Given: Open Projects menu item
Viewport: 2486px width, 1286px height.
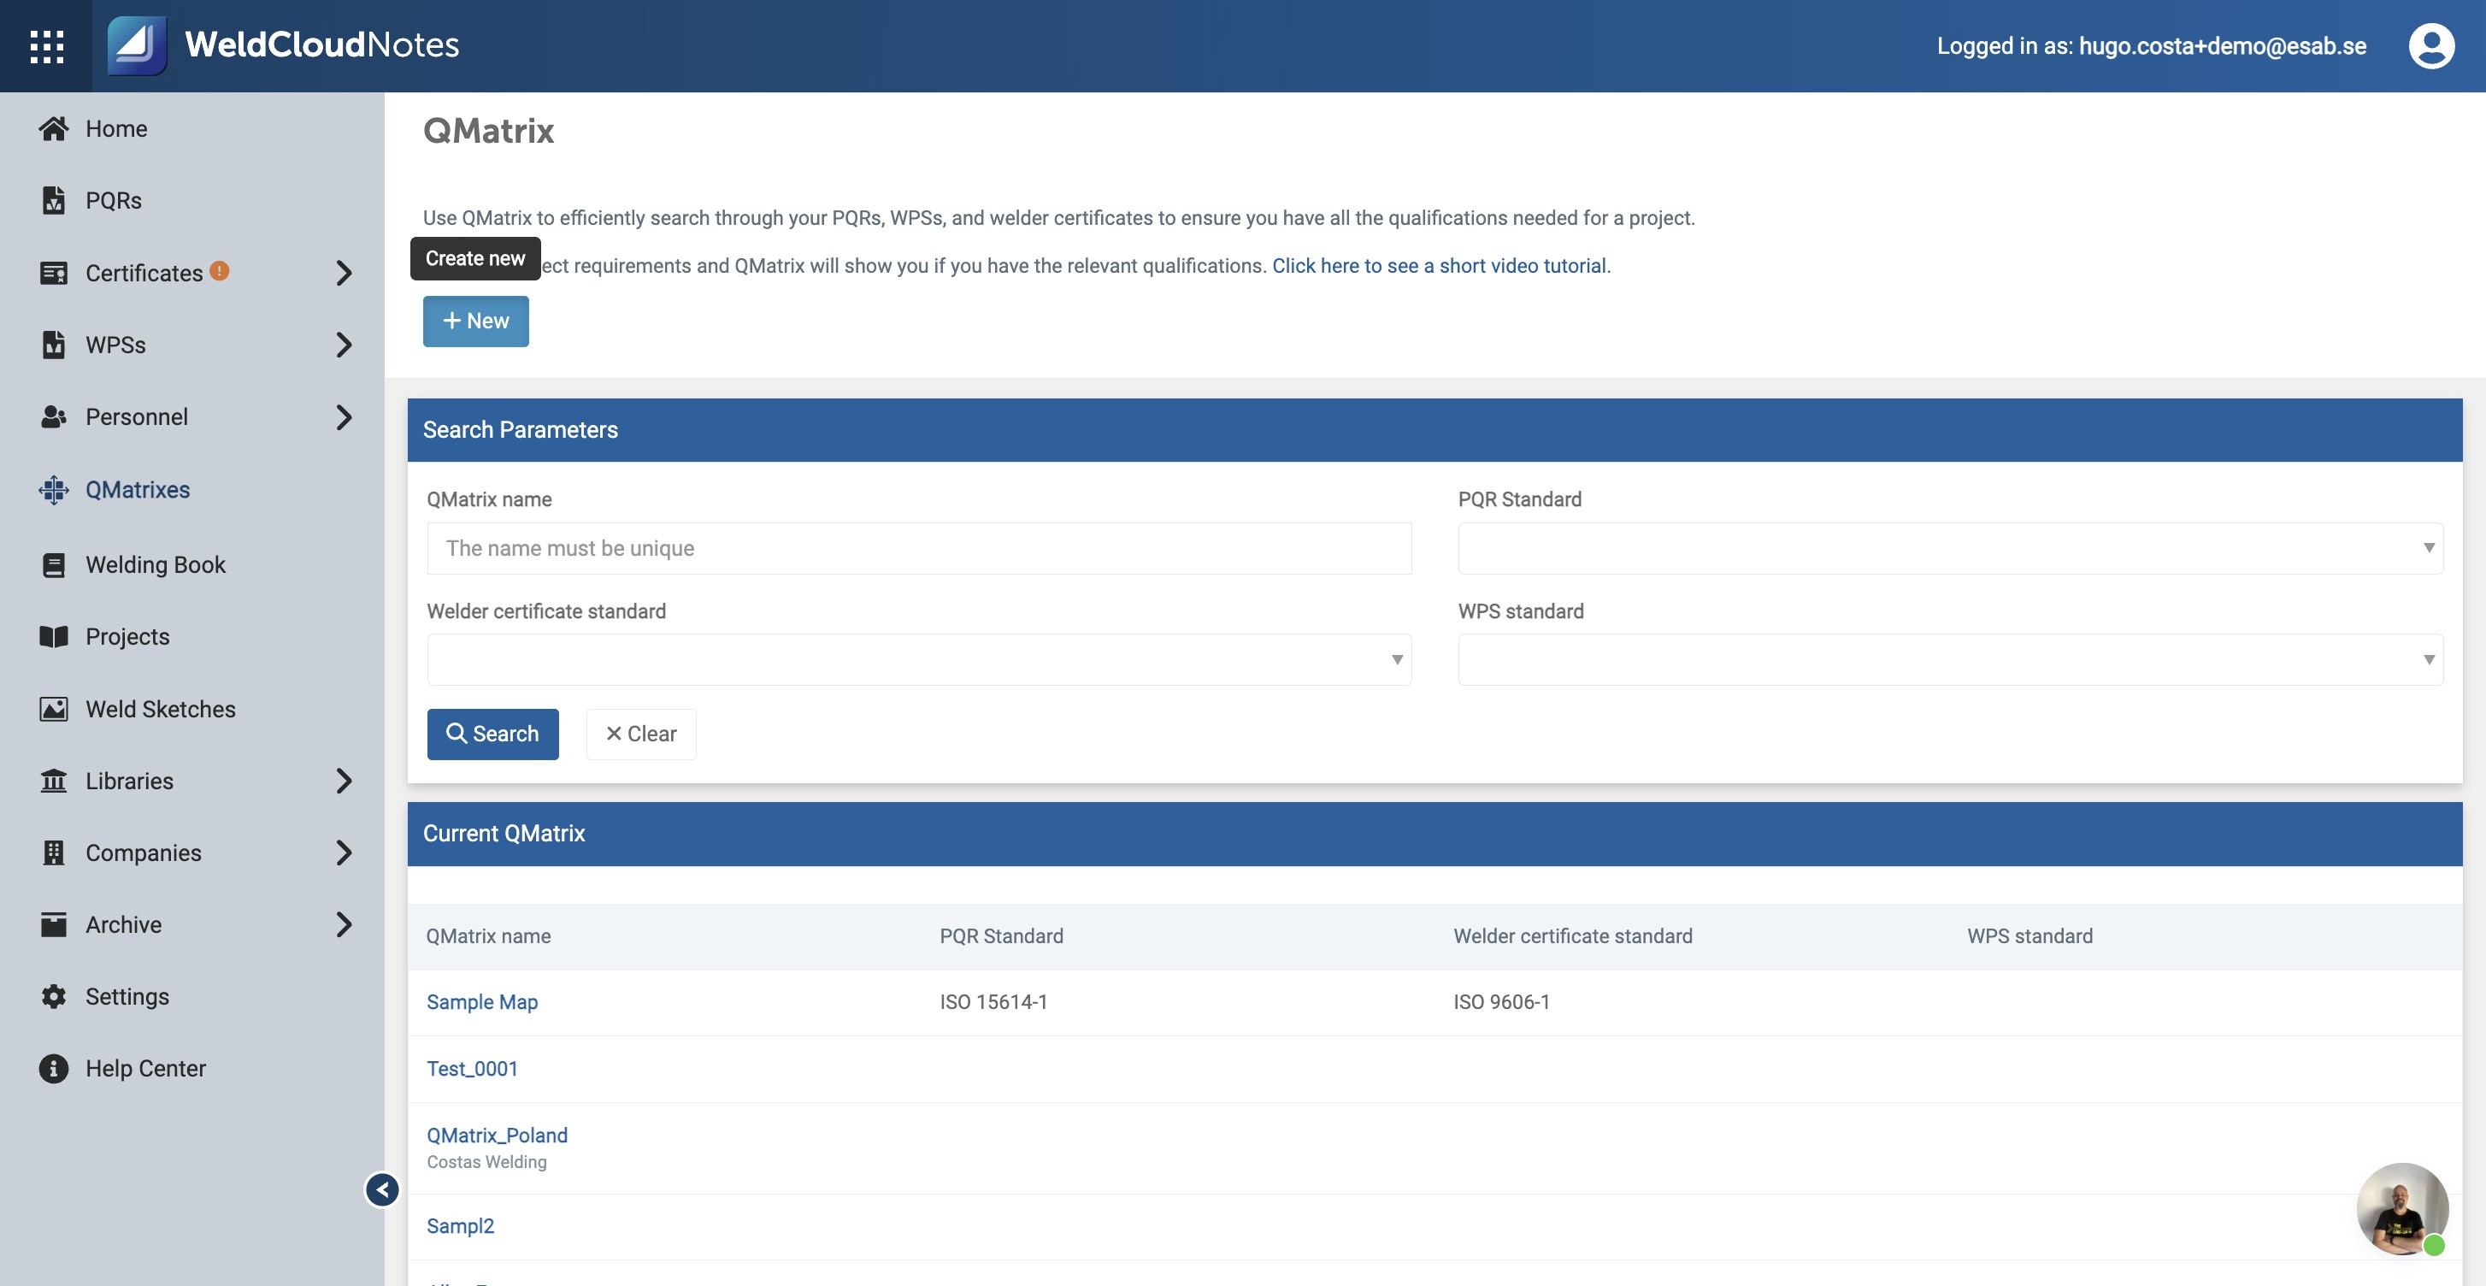Looking at the screenshot, I should (127, 636).
